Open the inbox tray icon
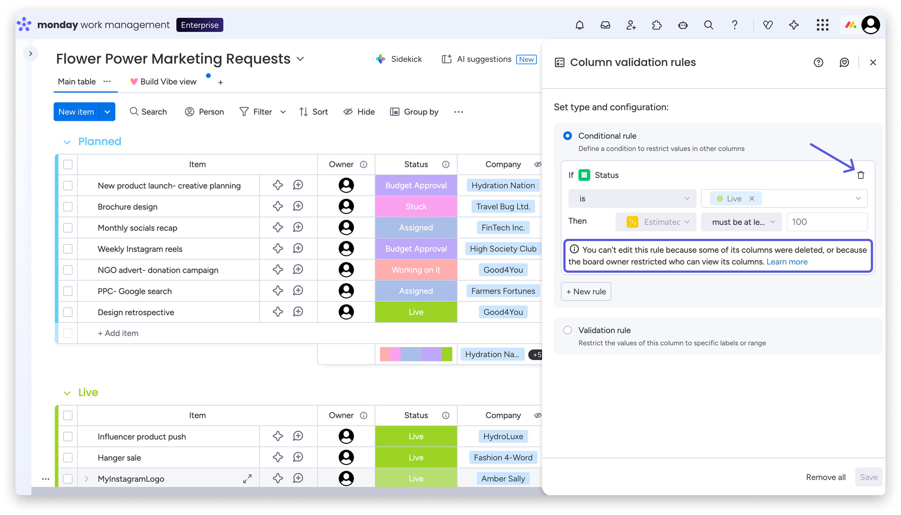The width and height of the screenshot is (901, 515). point(605,25)
